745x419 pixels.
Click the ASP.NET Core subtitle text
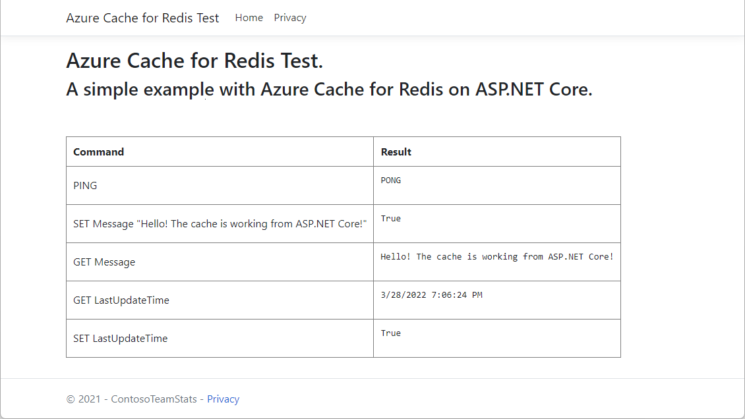(x=328, y=89)
